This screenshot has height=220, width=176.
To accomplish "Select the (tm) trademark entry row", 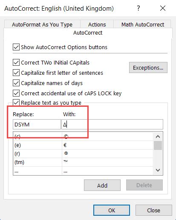I will (x=83, y=162).
